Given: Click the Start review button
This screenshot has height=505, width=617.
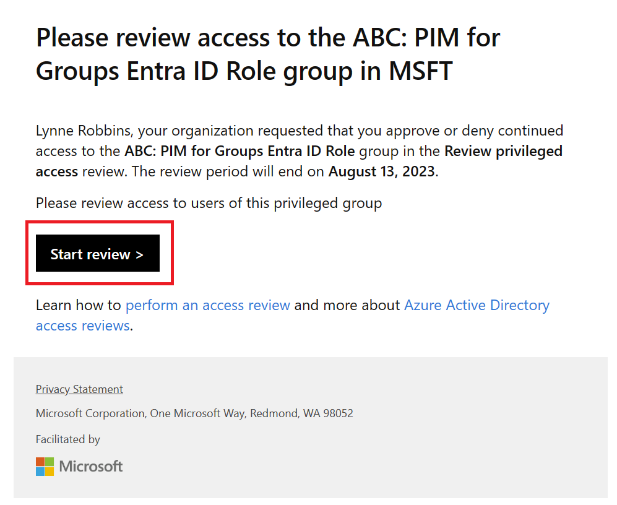Looking at the screenshot, I should tap(97, 253).
